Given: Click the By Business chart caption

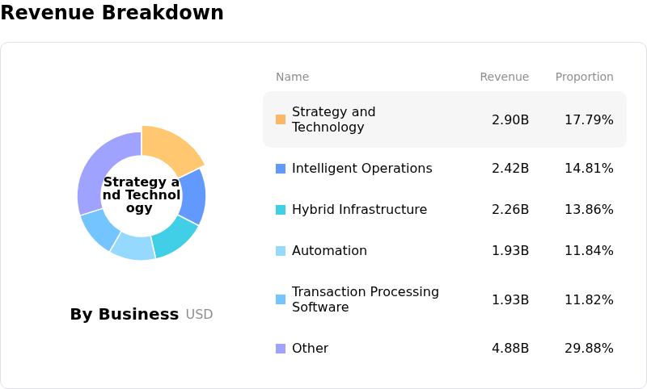Looking at the screenshot, I should 124,315.
